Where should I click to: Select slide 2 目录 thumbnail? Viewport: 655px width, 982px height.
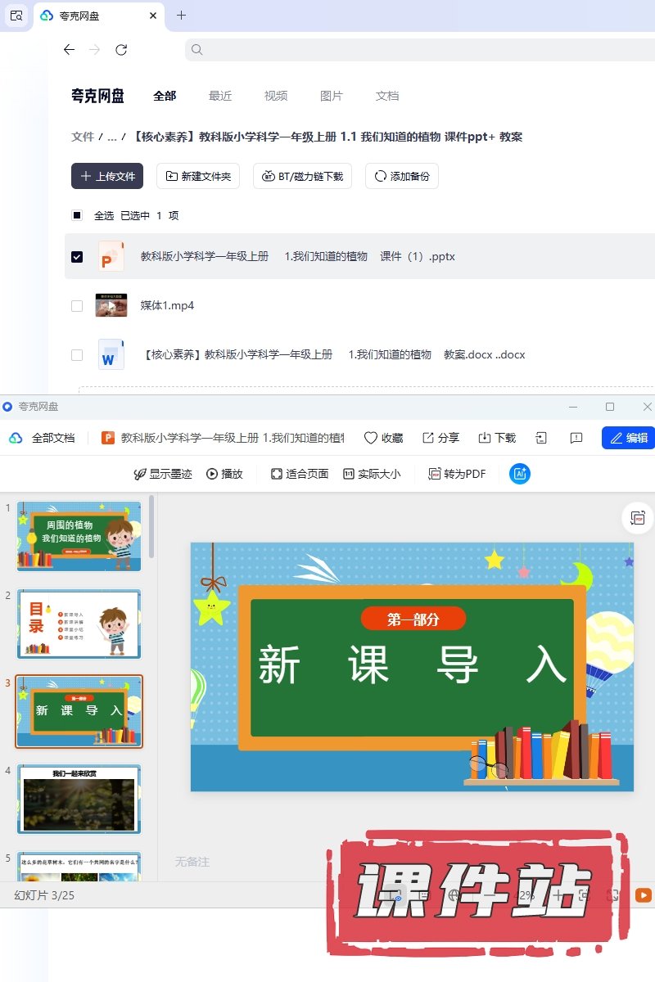[79, 624]
